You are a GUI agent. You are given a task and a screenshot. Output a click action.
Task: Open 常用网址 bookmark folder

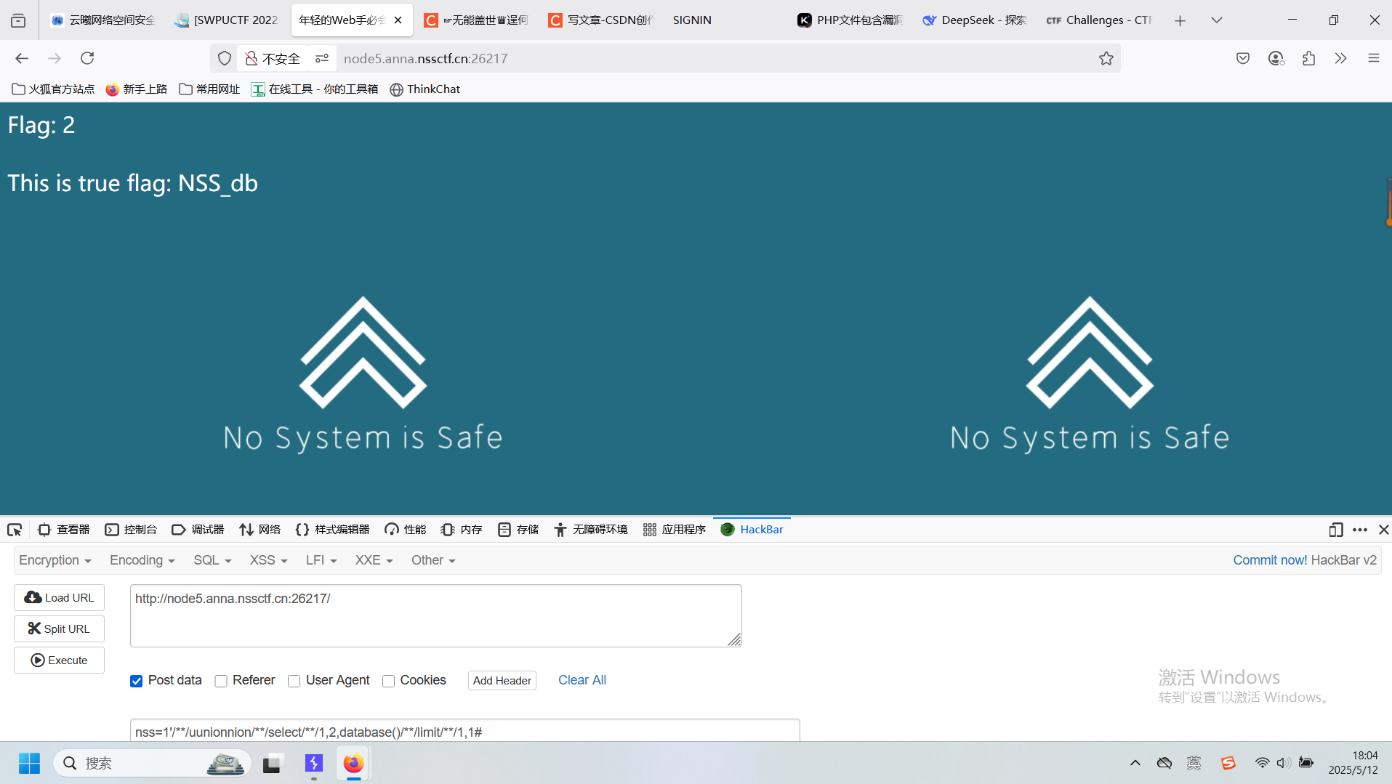tap(209, 89)
